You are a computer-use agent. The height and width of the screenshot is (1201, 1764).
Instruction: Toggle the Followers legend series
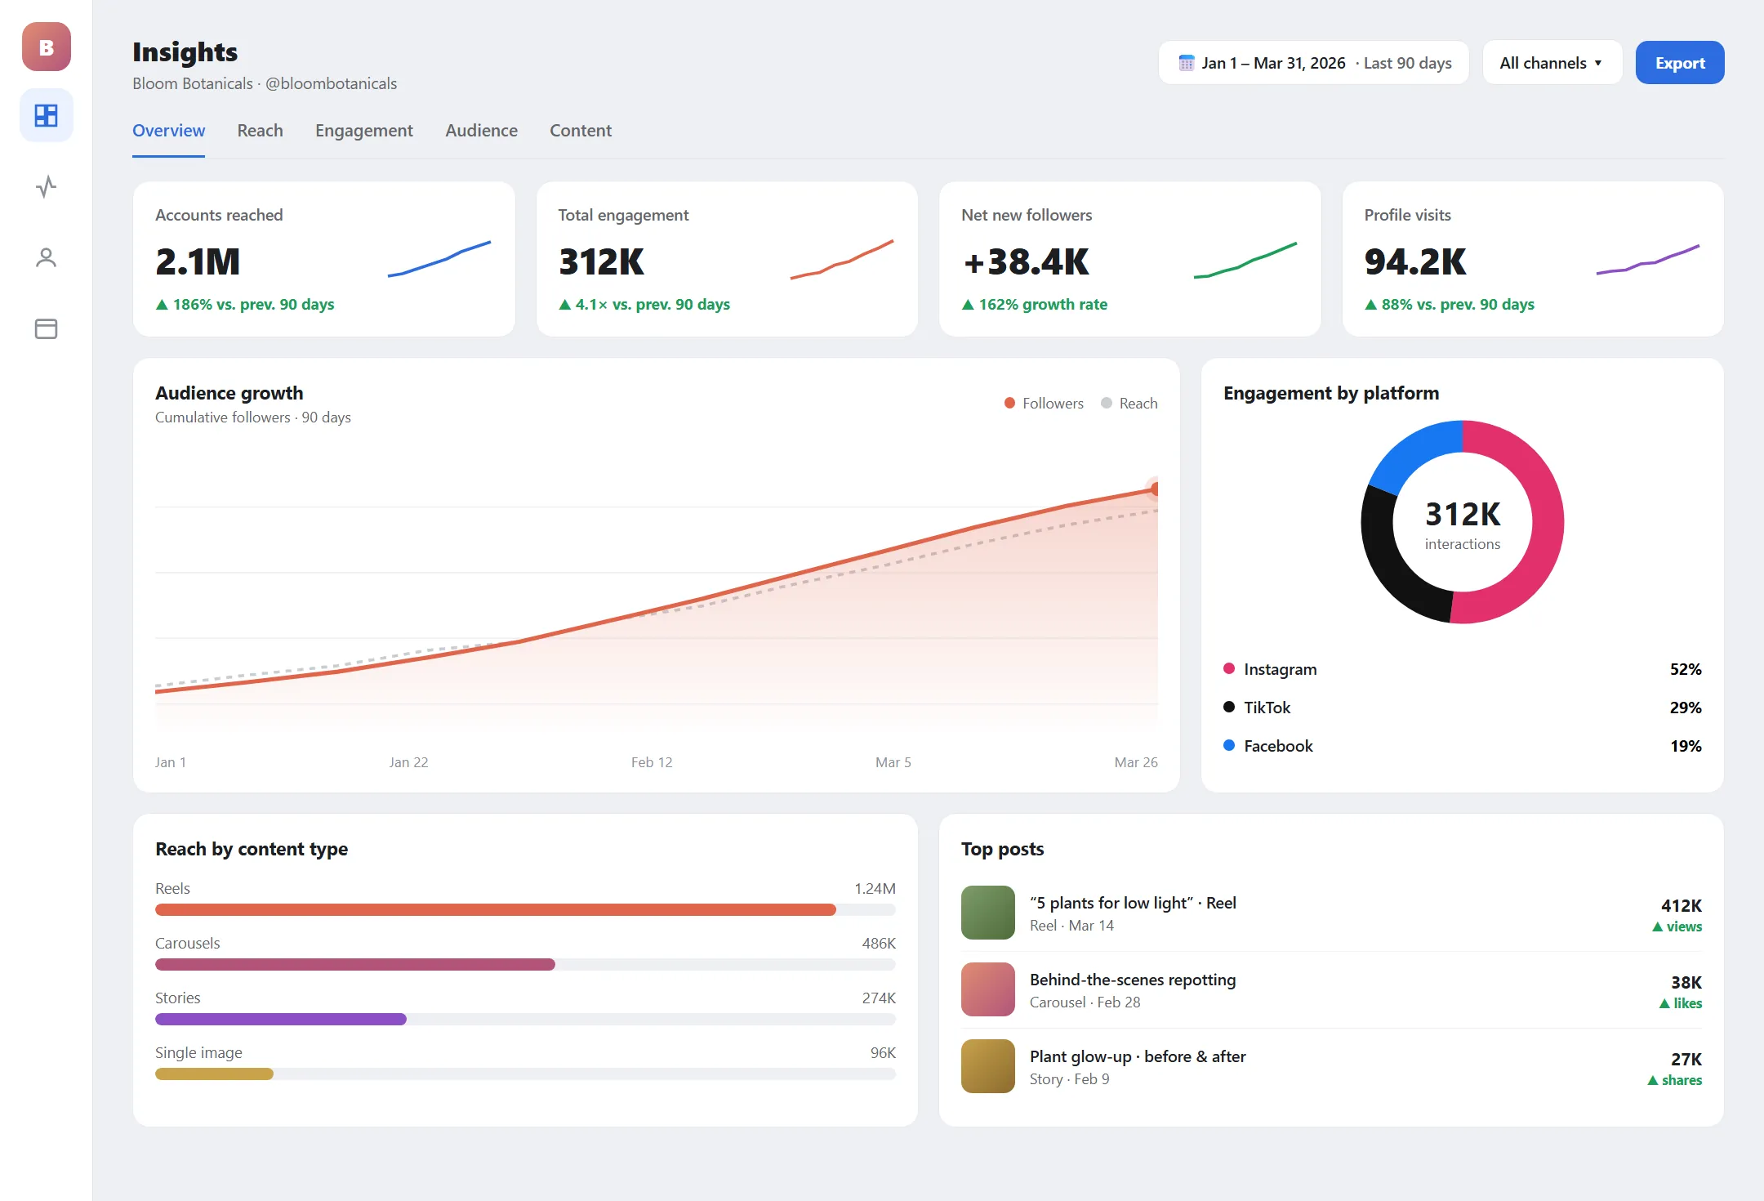1044,403
